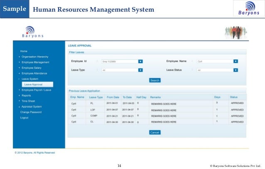Click the Employee Name input field
The width and height of the screenshot is (265, 169).
[215, 61]
